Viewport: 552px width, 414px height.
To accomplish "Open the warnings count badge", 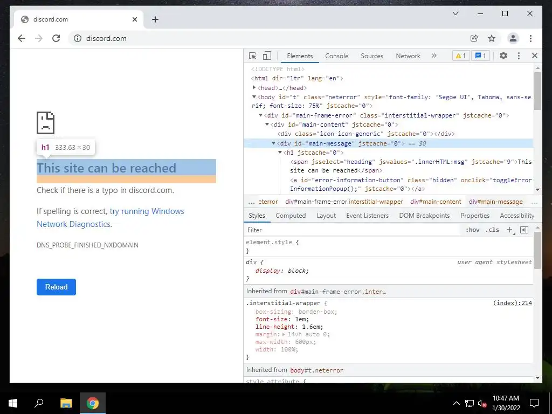I will pyautogui.click(x=461, y=56).
